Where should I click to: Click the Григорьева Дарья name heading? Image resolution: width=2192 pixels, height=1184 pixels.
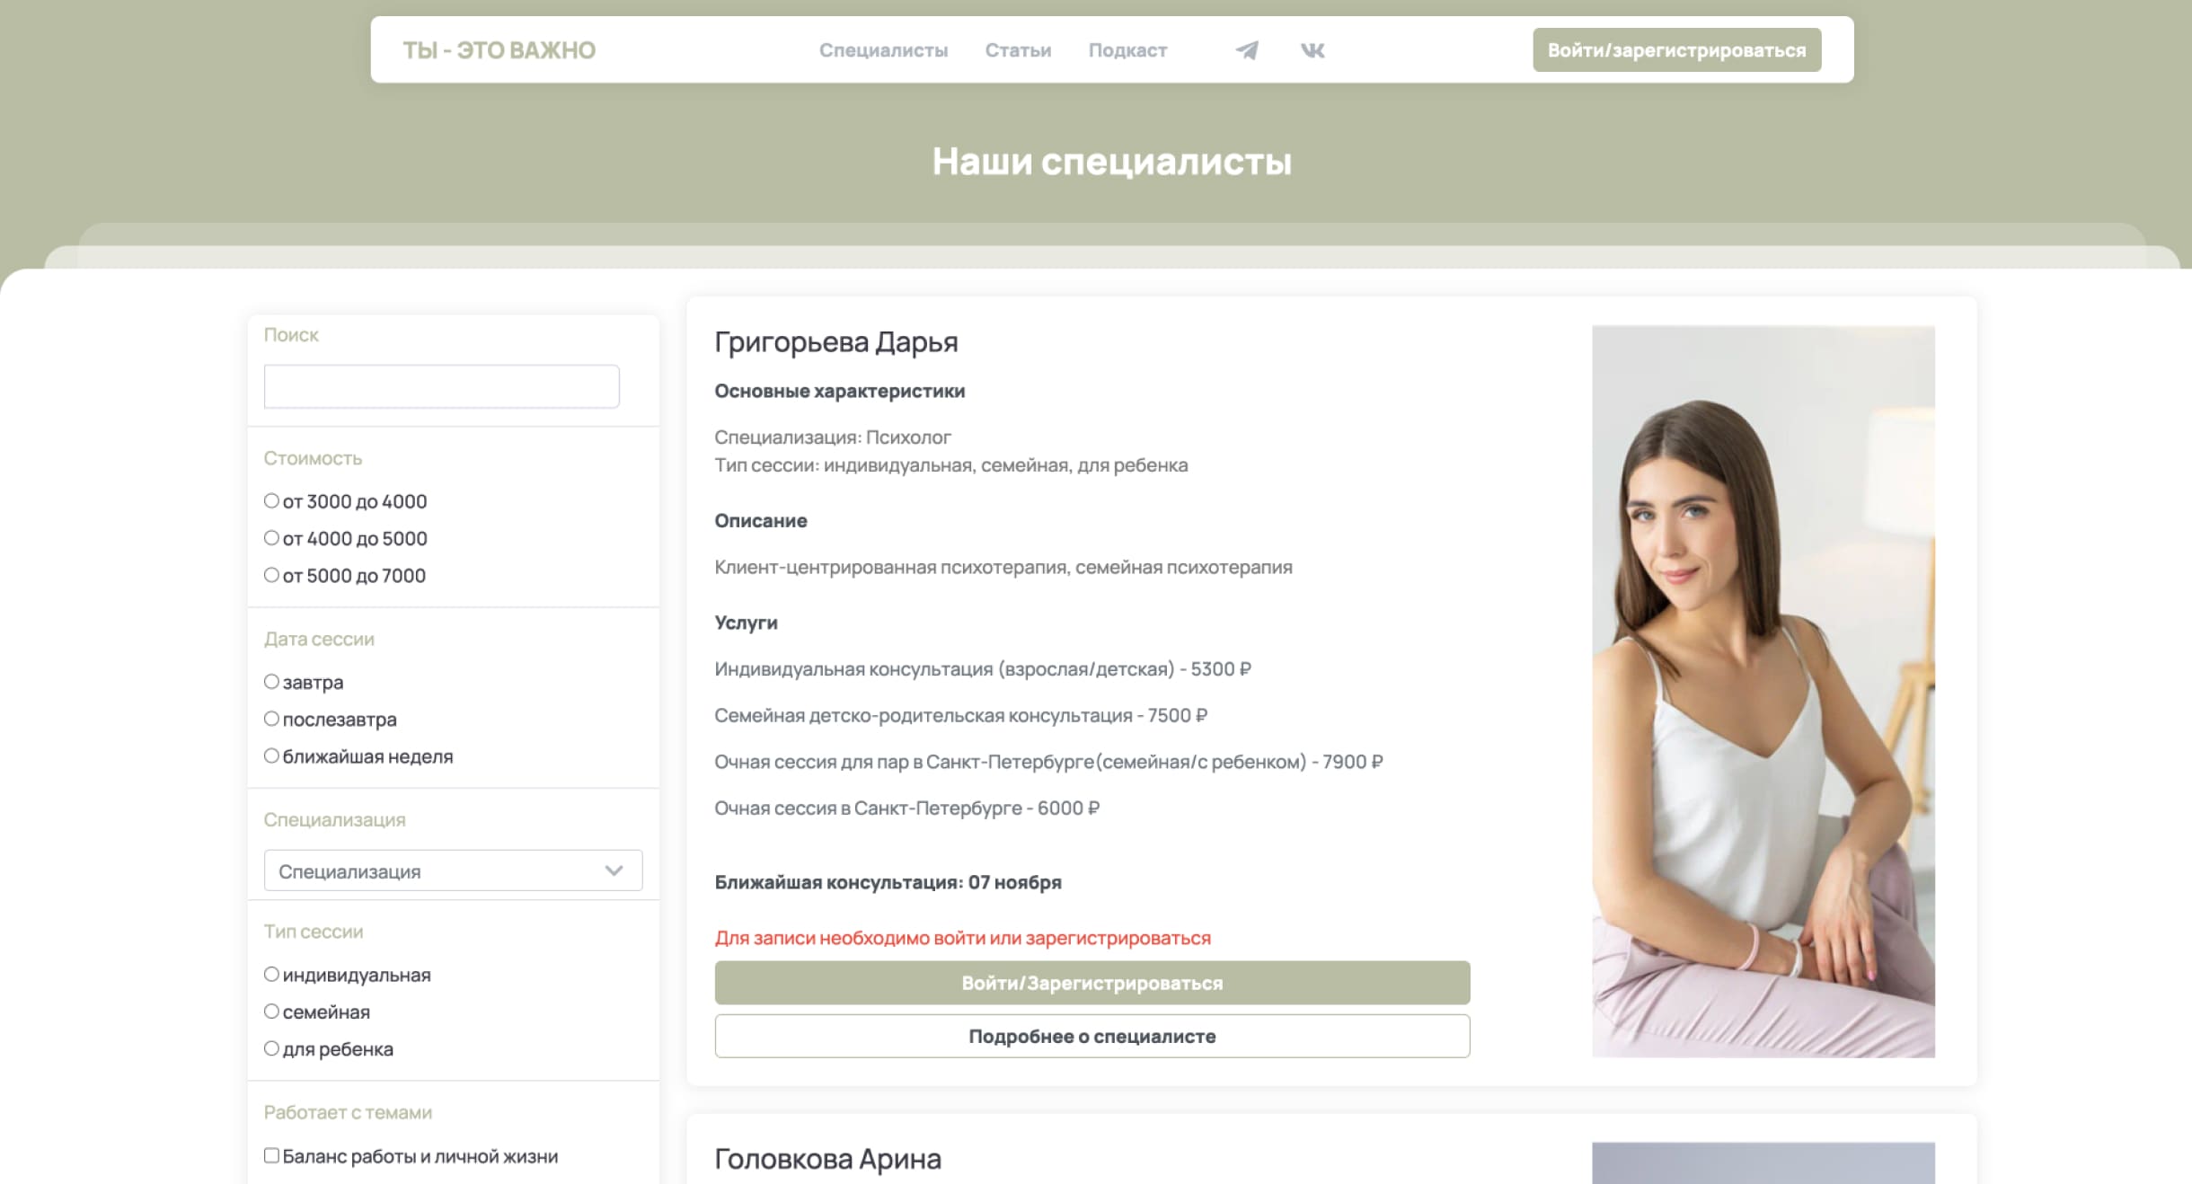(835, 342)
